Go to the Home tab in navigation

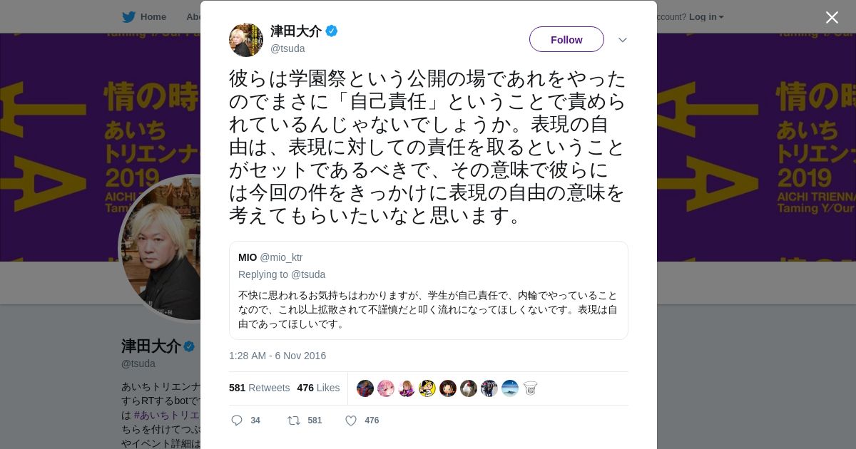point(153,17)
